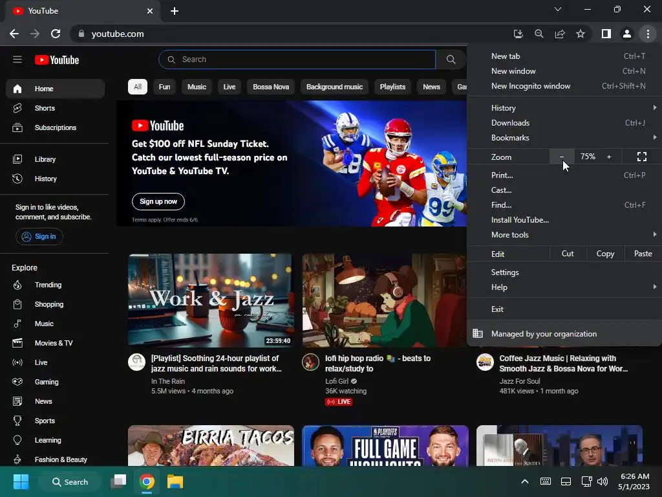Click Paste in the Edit row
The width and height of the screenshot is (662, 497).
643,254
